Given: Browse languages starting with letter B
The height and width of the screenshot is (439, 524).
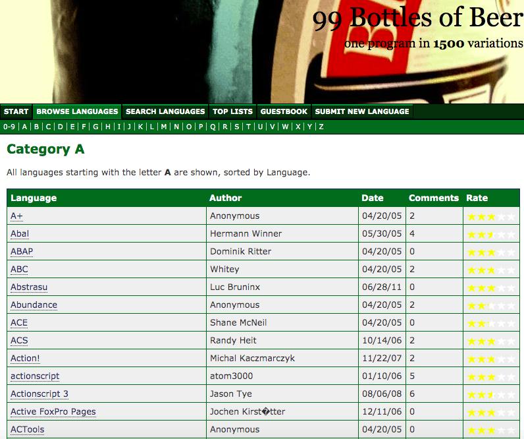Looking at the screenshot, I should tap(36, 127).
